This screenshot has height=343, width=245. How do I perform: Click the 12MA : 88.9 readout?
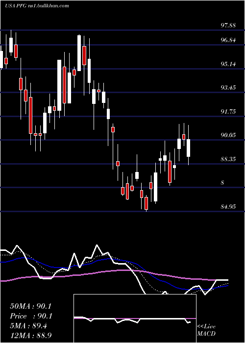point(30,335)
